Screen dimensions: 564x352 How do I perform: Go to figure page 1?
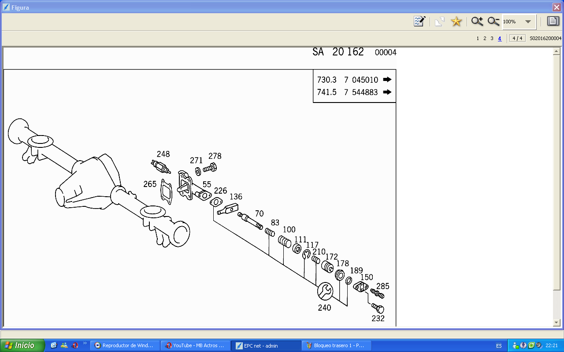pos(478,38)
